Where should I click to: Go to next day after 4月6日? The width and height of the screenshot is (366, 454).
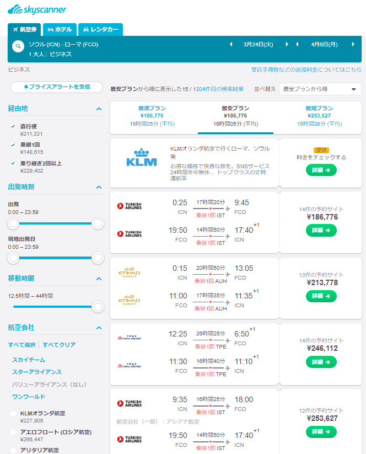click(353, 44)
